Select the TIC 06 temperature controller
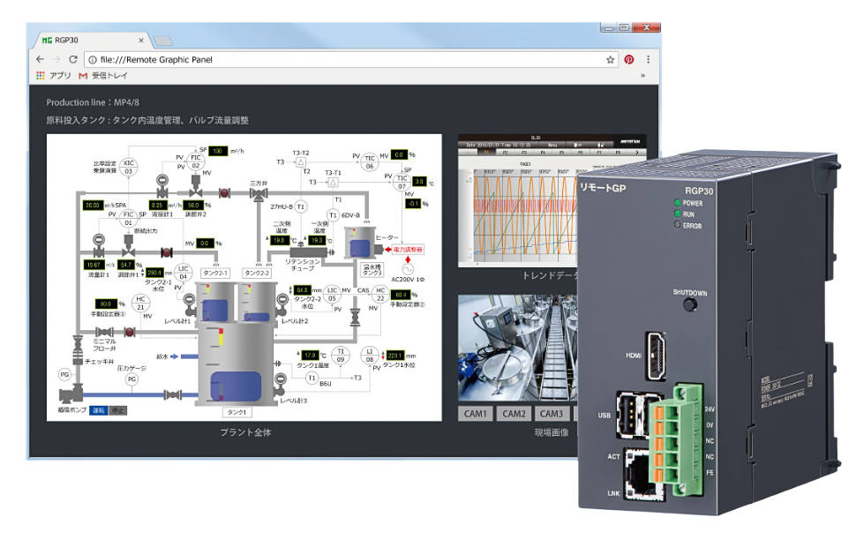The width and height of the screenshot is (856, 540). [x=370, y=162]
